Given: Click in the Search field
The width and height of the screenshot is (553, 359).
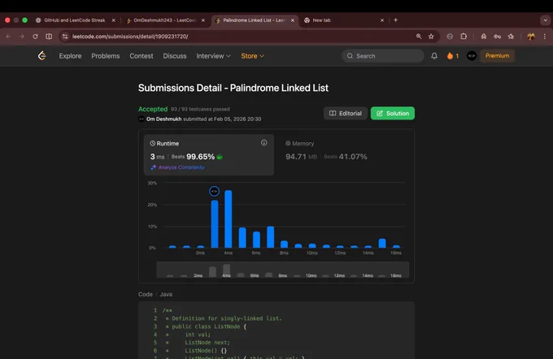Looking at the screenshot, I should [x=383, y=56].
